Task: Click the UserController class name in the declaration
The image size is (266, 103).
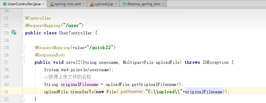Action: (76, 33)
